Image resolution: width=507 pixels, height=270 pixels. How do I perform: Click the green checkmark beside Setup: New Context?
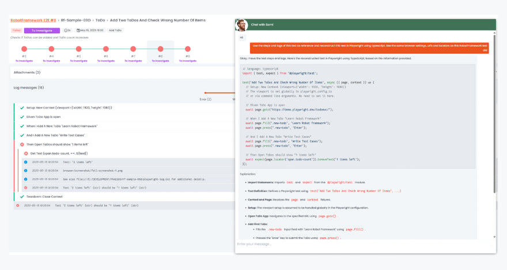22,107
